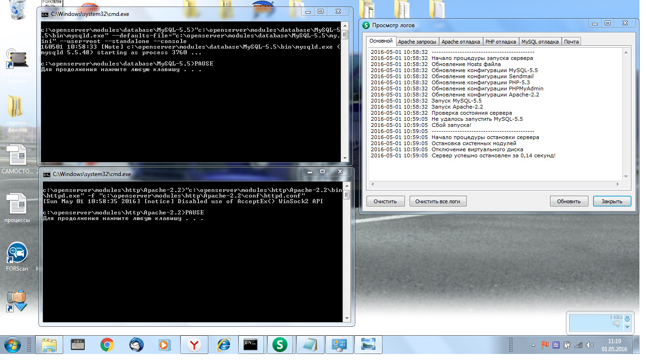Switch to the Apache запросы tab
The image size is (646, 361).
click(x=417, y=42)
